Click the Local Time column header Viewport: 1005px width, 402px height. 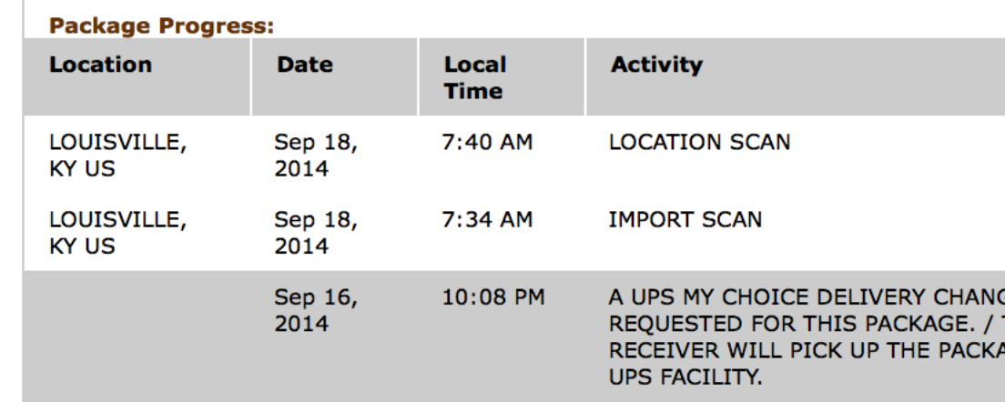click(475, 77)
